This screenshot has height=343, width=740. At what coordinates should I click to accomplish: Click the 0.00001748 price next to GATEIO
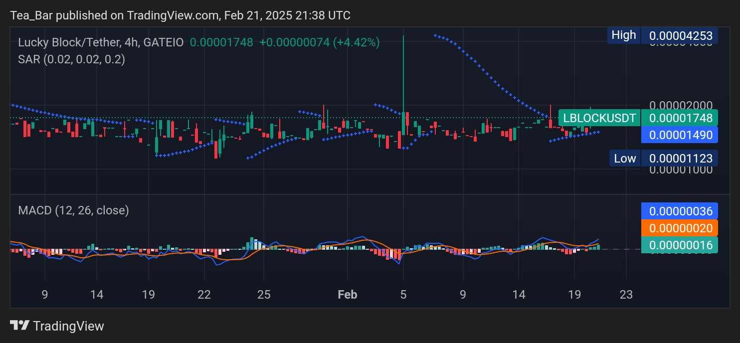[x=221, y=42]
